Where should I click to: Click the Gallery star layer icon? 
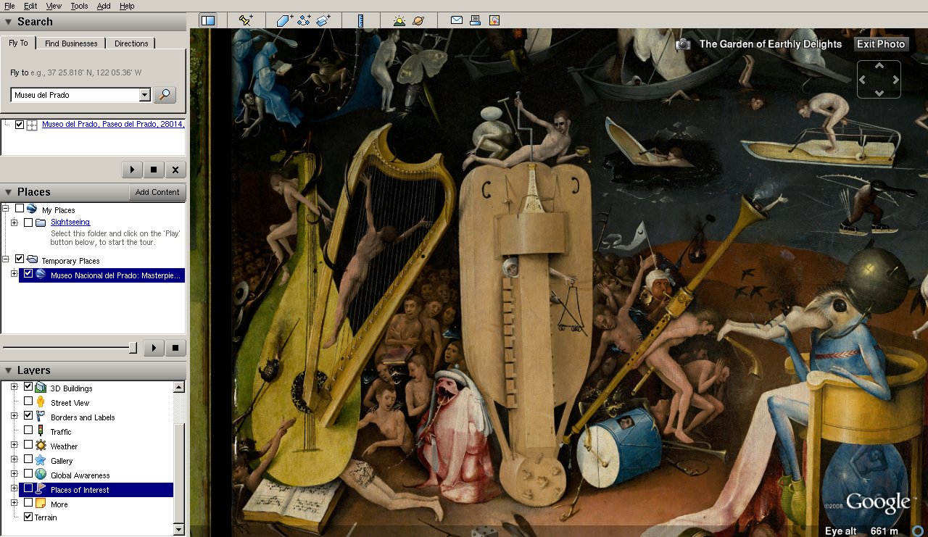click(41, 460)
